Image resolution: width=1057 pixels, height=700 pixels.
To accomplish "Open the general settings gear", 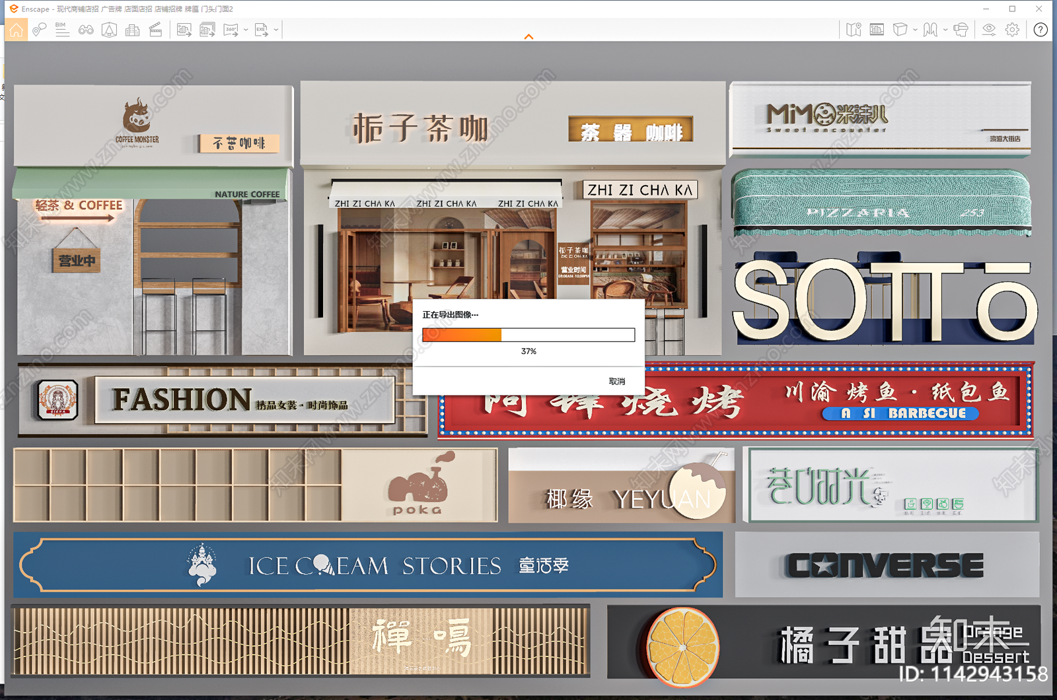I will tap(1012, 30).
